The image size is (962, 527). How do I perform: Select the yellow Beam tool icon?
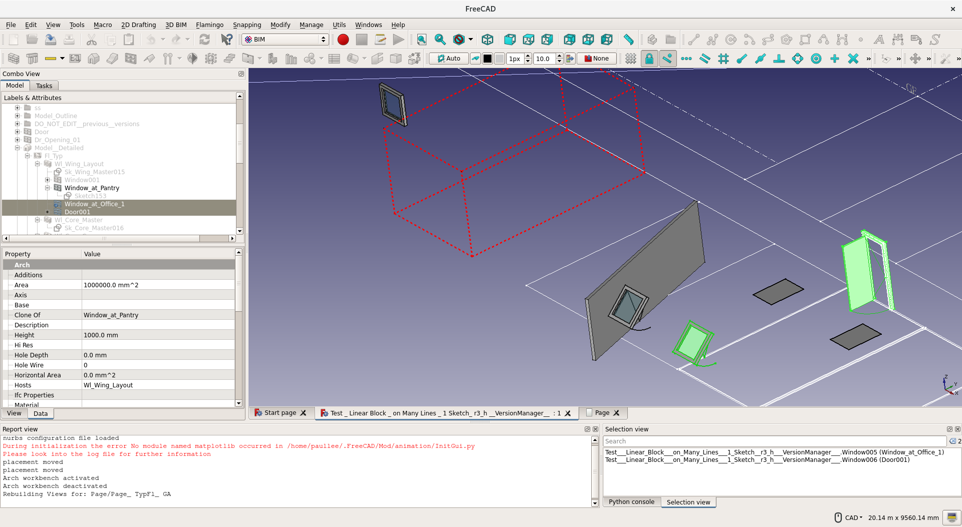pyautogui.click(x=51, y=59)
